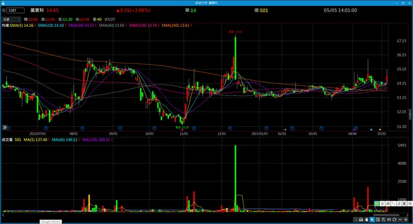Click the magenta triangle marker near 11/01
This screenshot has width=413, height=224.
pyautogui.click(x=182, y=130)
